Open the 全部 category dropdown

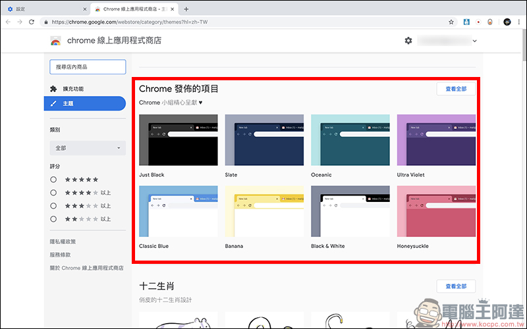pyautogui.click(x=88, y=148)
